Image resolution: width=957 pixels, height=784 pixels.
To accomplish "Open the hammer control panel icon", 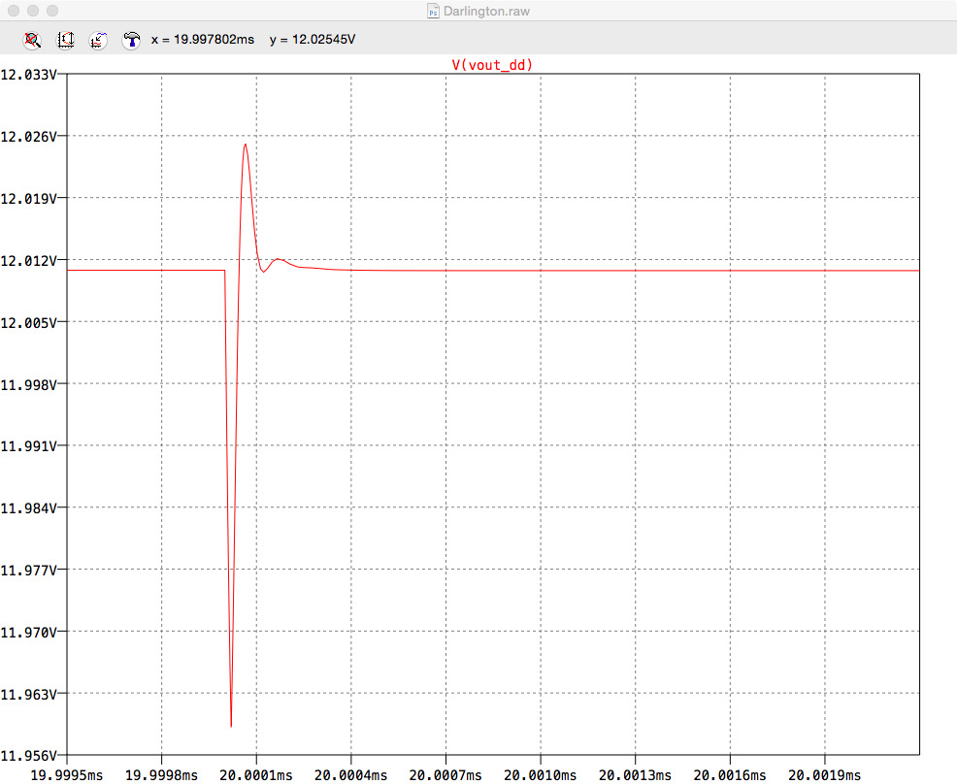I will (131, 41).
